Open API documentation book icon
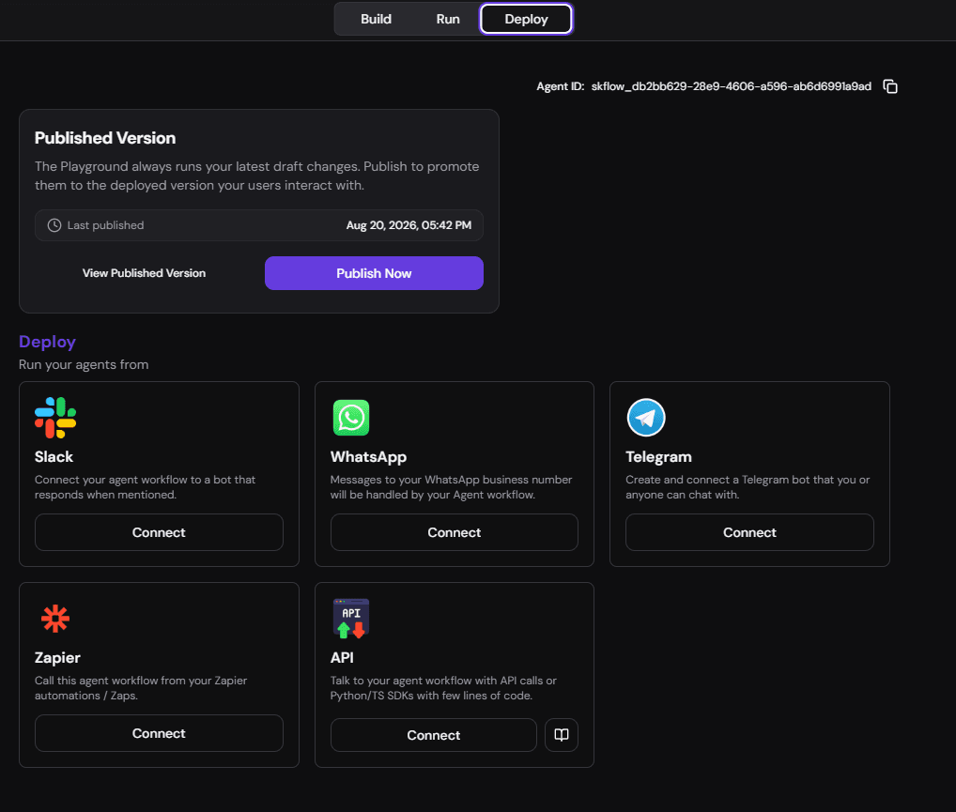Viewport: 956px width, 812px height. tap(562, 735)
